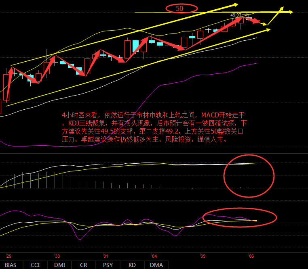Click date marker 04 on time axis
308x269 pixels.
click(154, 256)
